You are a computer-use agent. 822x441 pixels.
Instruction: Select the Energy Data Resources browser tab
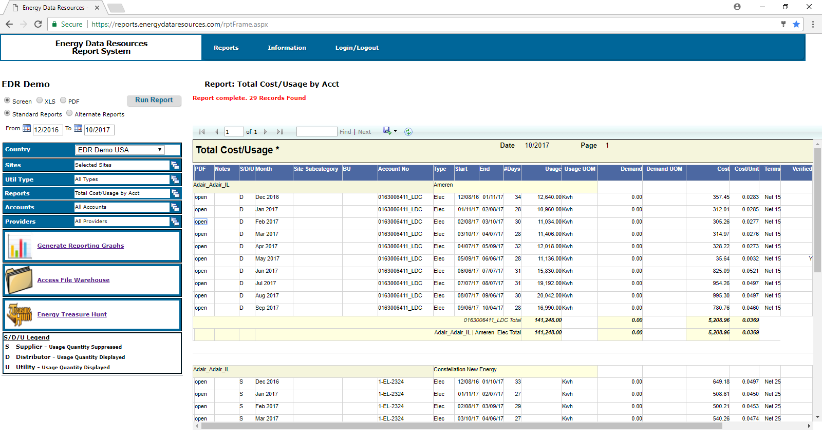click(55, 8)
